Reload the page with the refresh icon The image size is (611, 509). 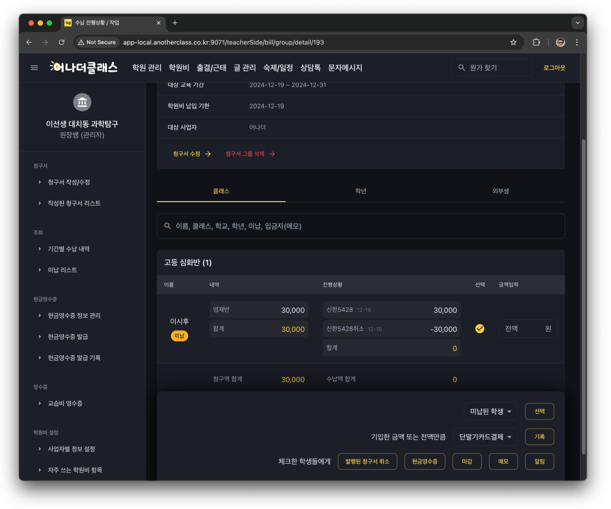[62, 42]
